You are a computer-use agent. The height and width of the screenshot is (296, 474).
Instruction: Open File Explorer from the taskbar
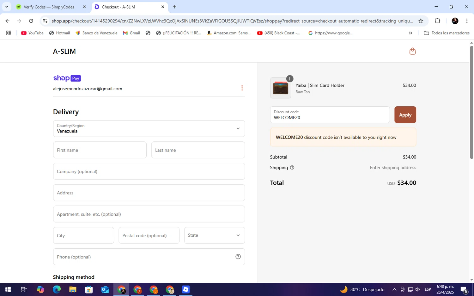73,289
